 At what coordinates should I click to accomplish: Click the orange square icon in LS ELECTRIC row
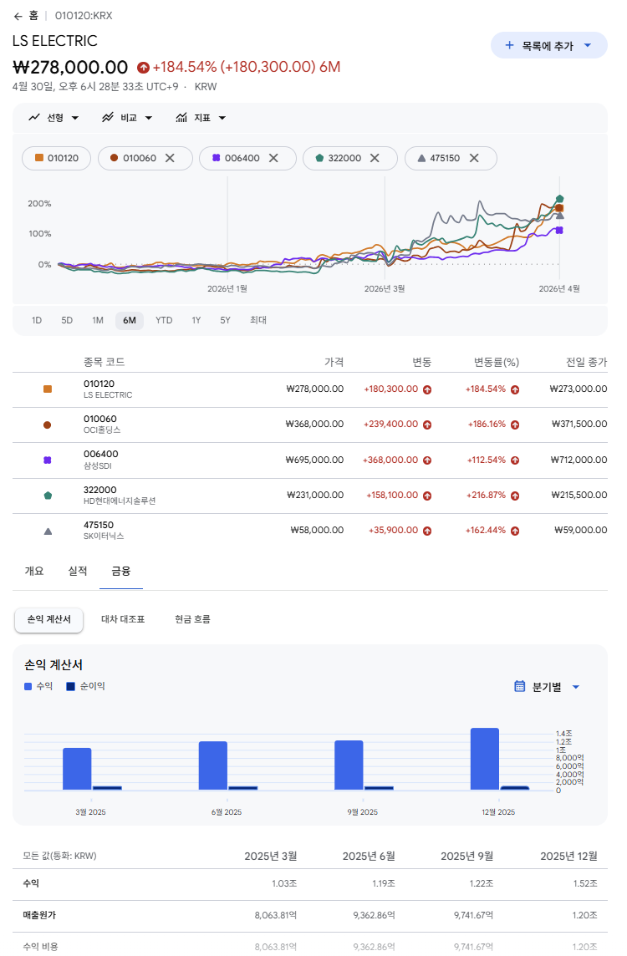click(48, 389)
